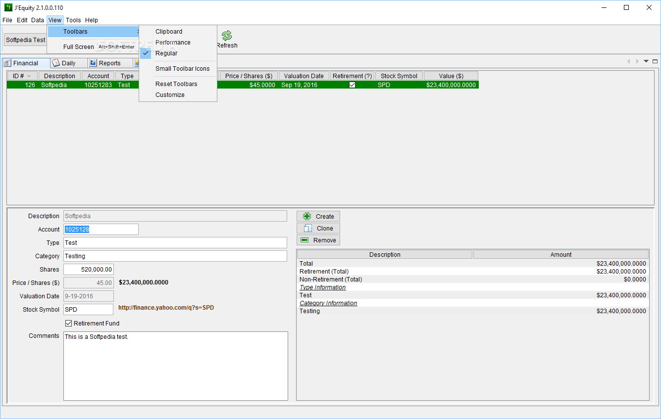Open the Tools menu
The image size is (661, 419).
tap(73, 20)
